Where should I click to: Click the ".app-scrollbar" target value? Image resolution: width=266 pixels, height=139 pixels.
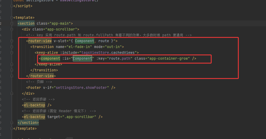80,117
